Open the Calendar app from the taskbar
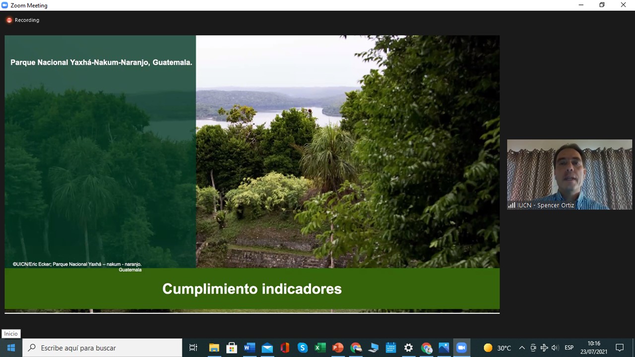635x357 pixels. click(x=391, y=348)
